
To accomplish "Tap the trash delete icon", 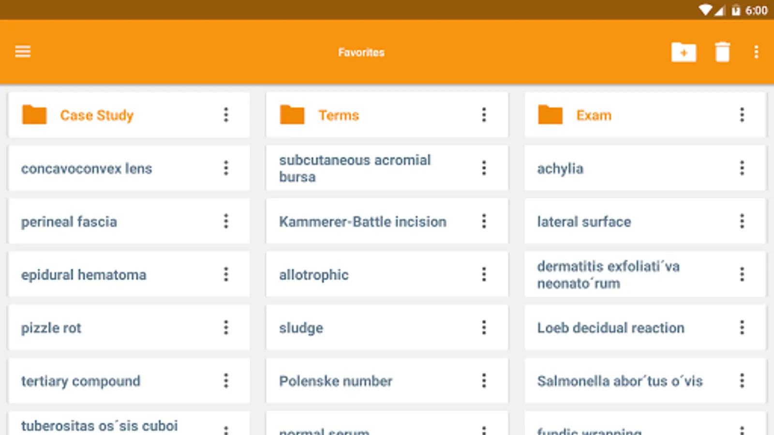I will tap(722, 52).
